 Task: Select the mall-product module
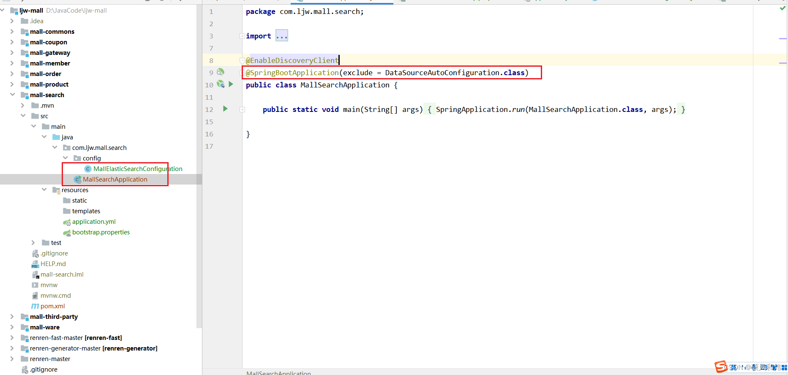pos(49,84)
